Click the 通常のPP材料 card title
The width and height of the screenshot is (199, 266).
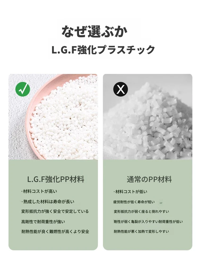pyautogui.click(x=149, y=179)
